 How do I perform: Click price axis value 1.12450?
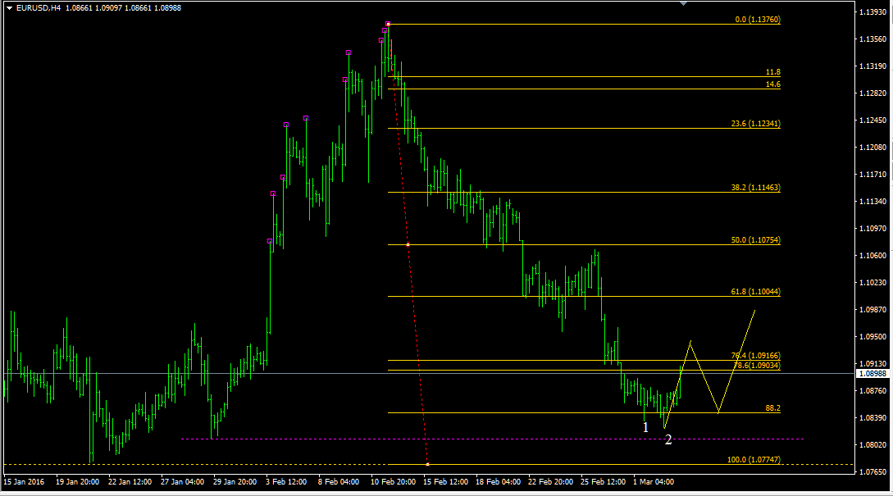coord(872,121)
